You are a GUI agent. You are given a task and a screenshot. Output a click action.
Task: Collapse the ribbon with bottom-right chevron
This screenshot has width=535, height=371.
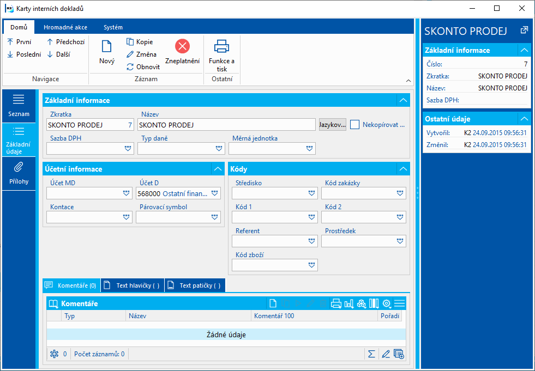[x=408, y=81]
